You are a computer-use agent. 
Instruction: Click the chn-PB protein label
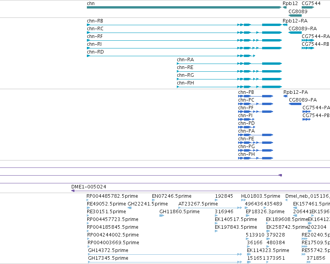point(246,92)
